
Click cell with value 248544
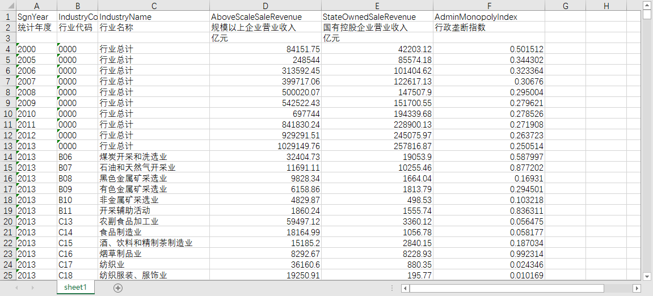point(266,60)
